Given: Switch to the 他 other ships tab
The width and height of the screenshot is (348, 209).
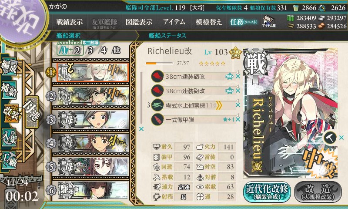Looking at the screenshot, I should click(x=116, y=51).
